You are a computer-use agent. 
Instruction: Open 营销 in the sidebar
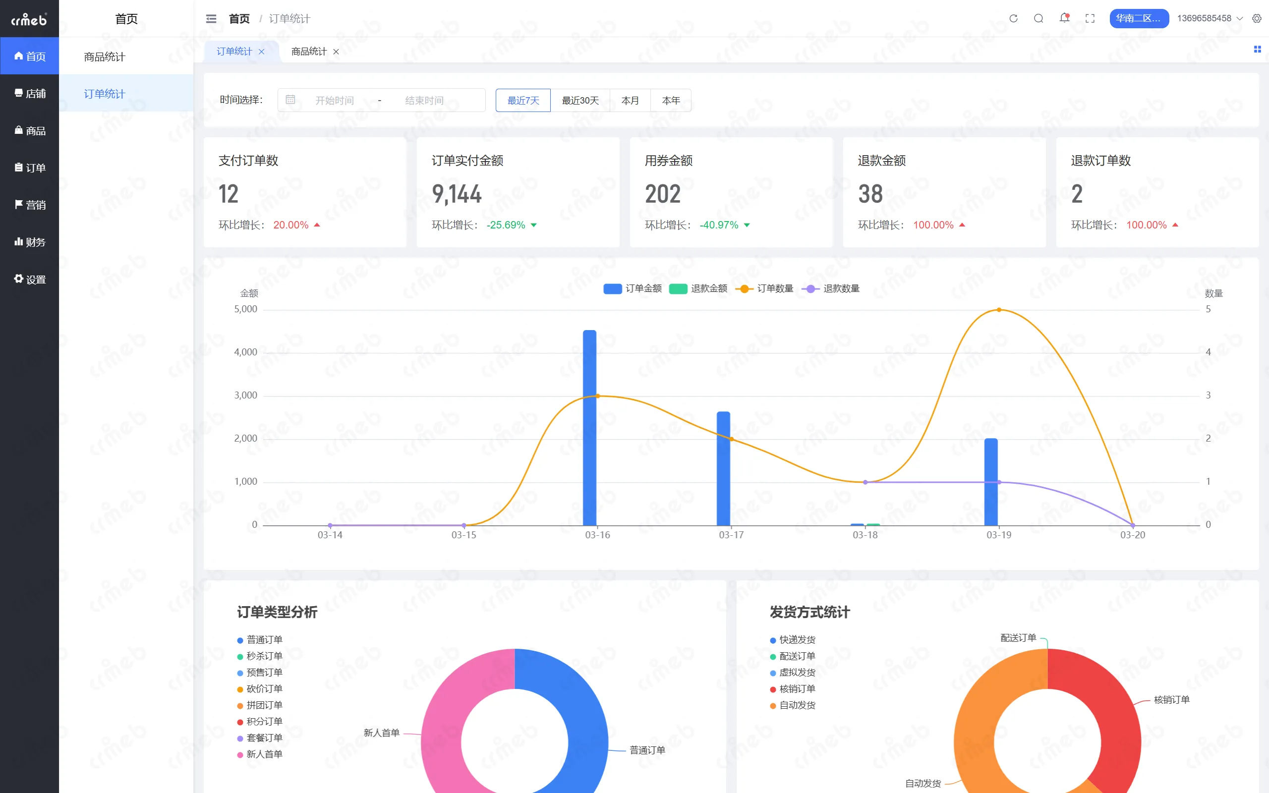coord(29,205)
